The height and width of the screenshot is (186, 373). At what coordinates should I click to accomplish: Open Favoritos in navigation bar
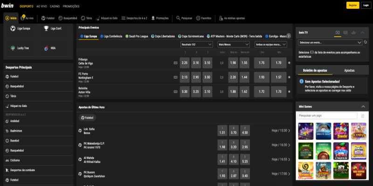point(204,18)
